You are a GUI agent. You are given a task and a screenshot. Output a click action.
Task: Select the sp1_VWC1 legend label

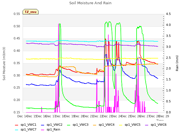(28, 125)
